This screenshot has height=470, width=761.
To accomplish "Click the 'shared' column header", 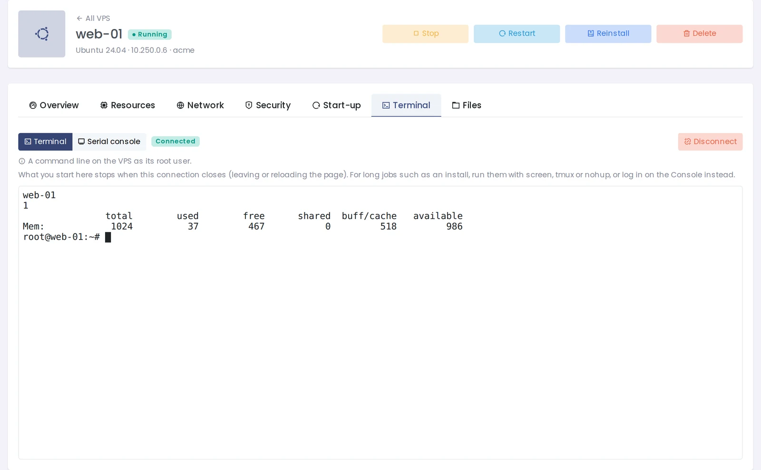I will click(x=314, y=216).
